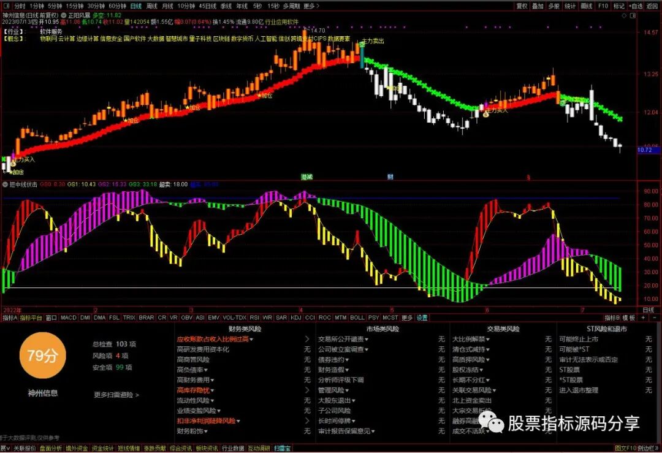
Task: Select the 15分钟 period
Action: (x=75, y=6)
